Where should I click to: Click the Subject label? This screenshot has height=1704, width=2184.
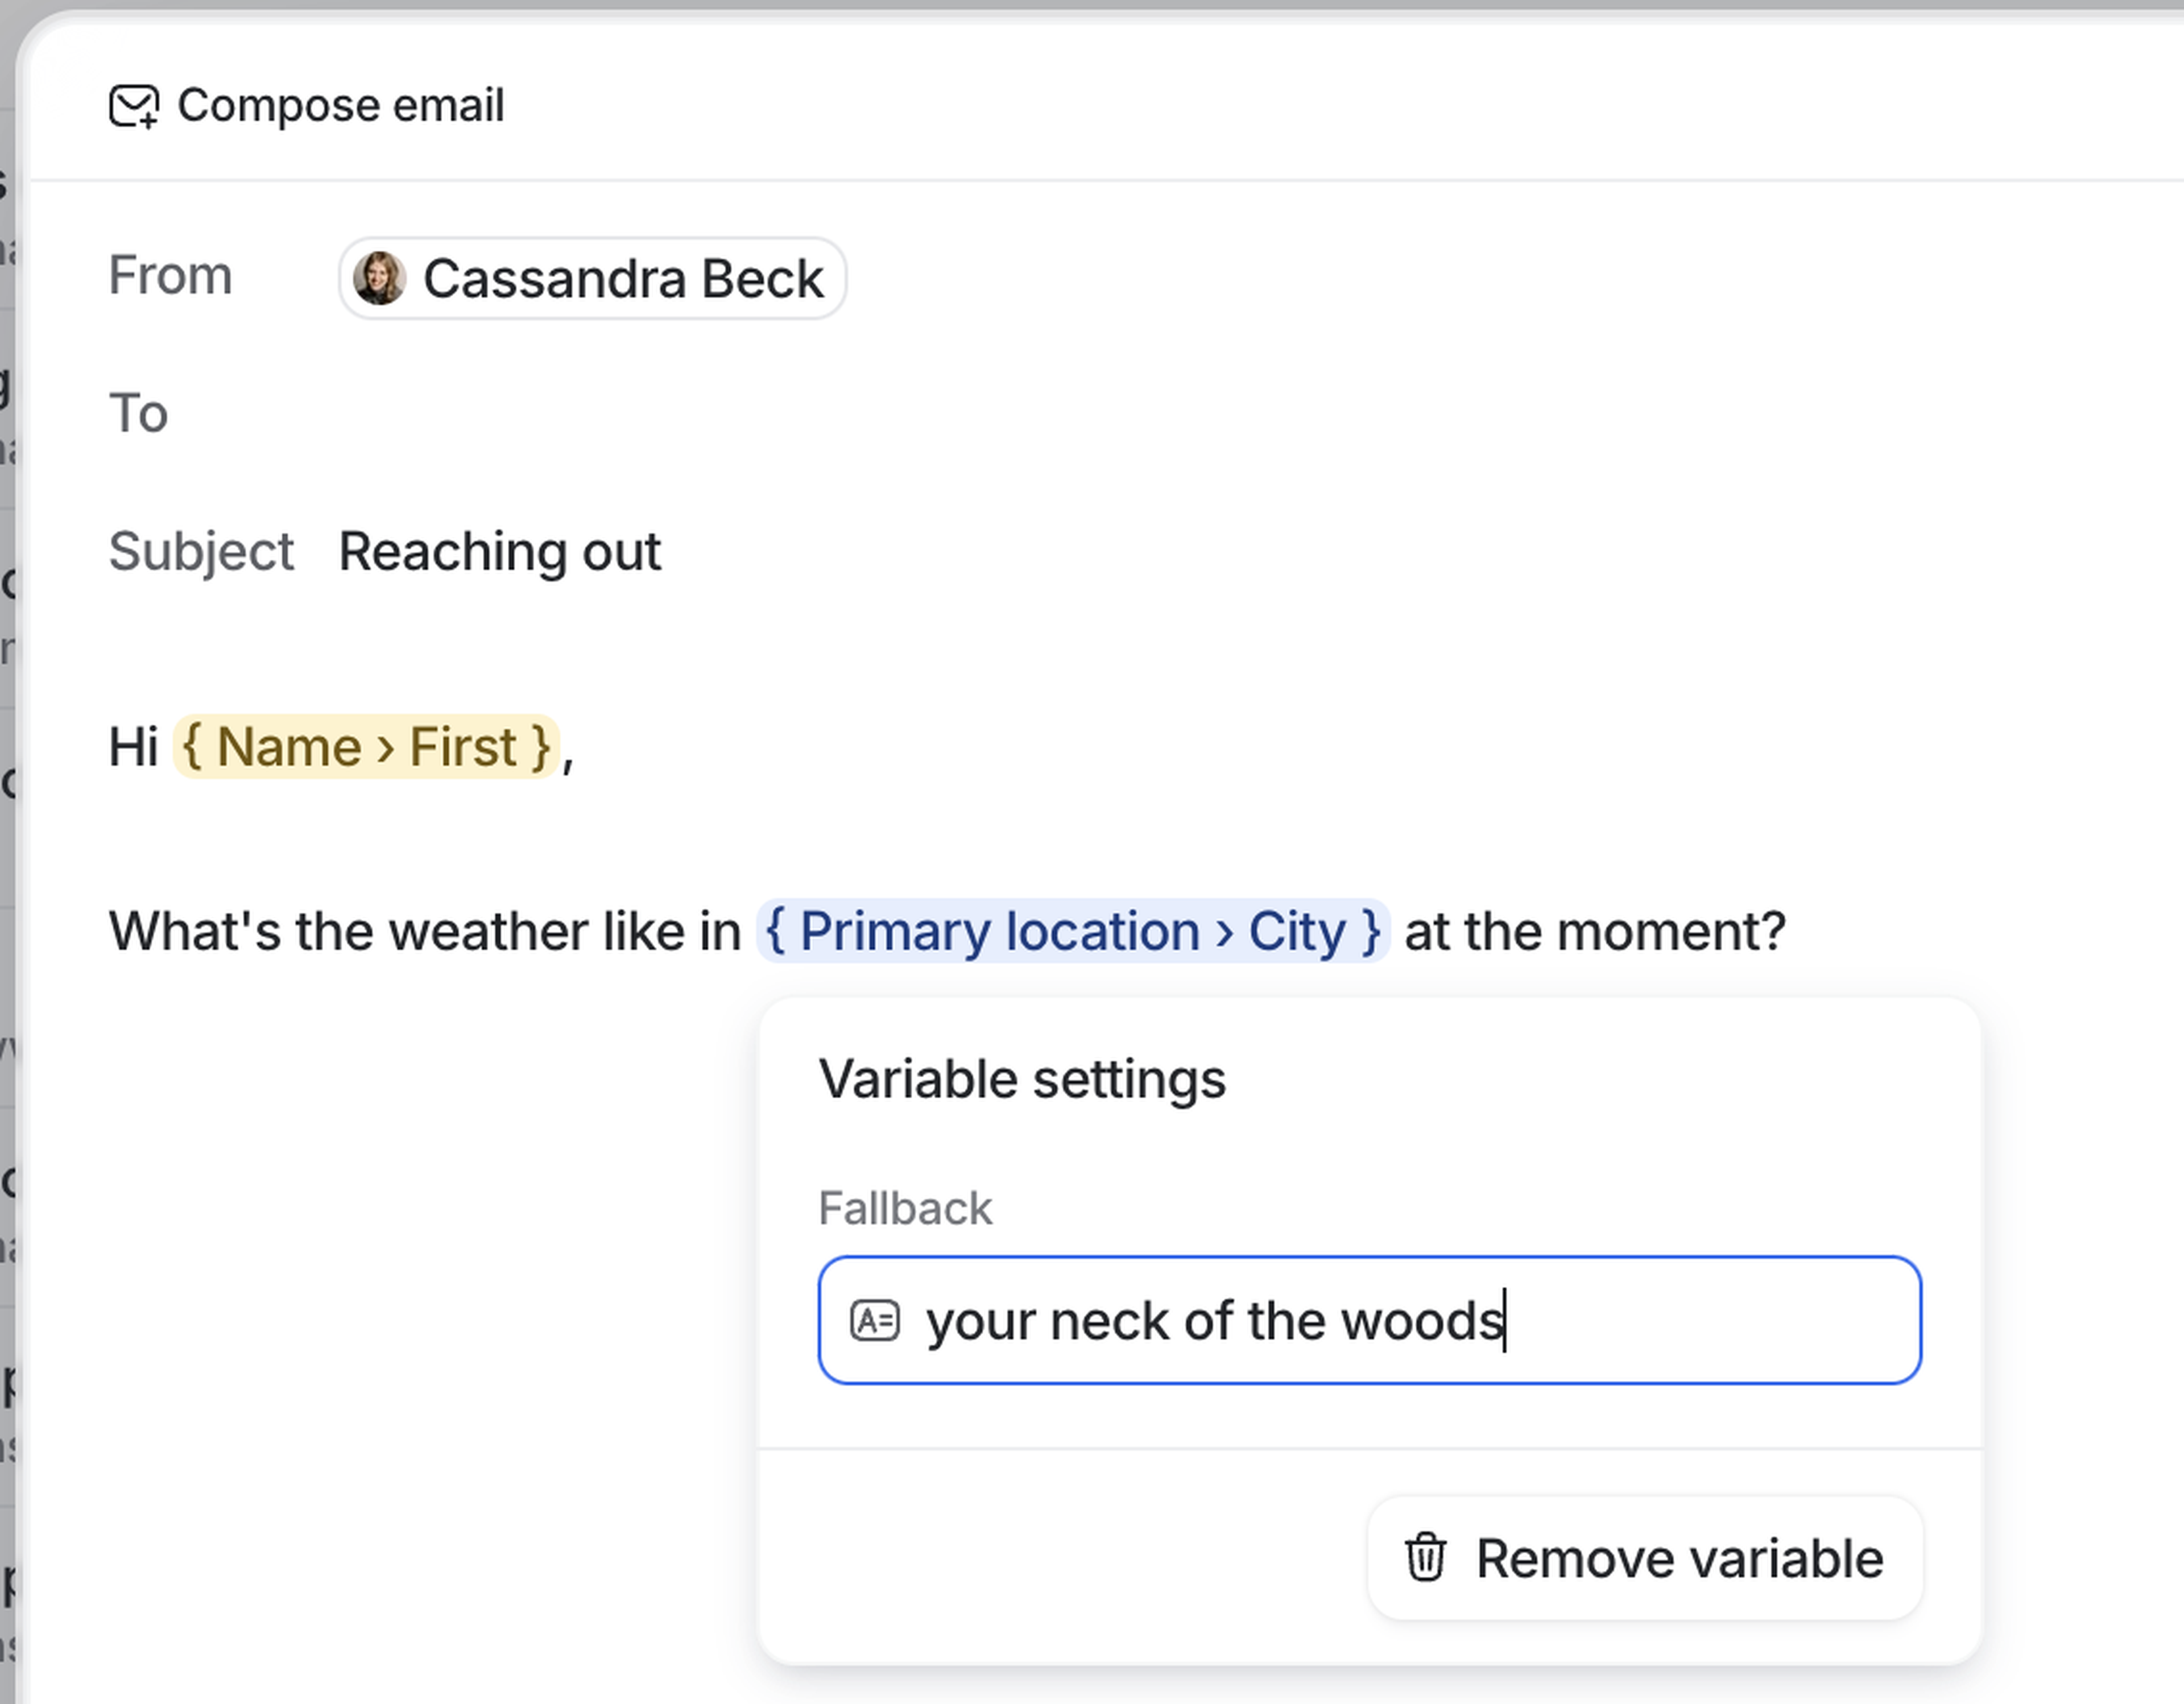pyautogui.click(x=201, y=552)
